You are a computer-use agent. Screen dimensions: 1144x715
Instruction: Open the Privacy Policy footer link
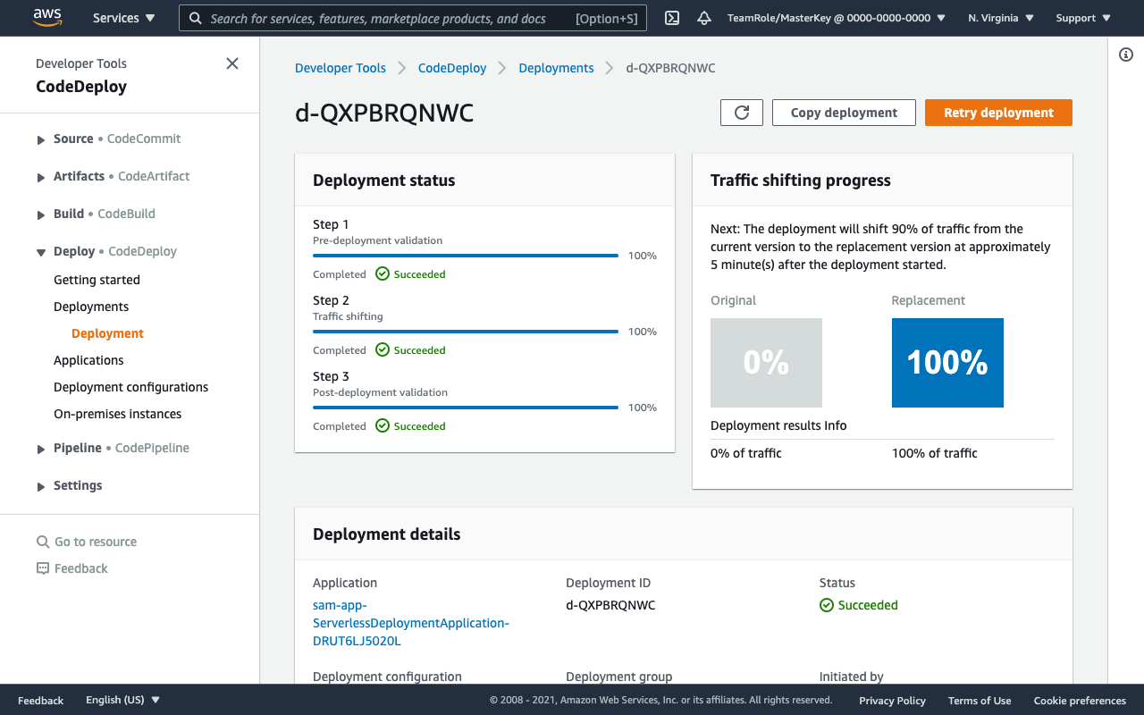point(892,701)
